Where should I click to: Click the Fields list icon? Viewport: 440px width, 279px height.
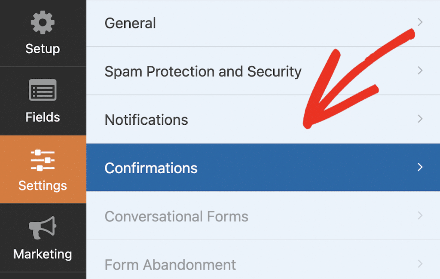point(43,91)
